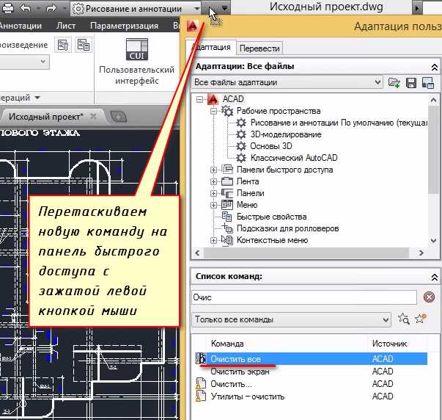Screen dimensions: 442x420
Task: Create a new command with star icon
Action: pyautogui.click(x=420, y=319)
